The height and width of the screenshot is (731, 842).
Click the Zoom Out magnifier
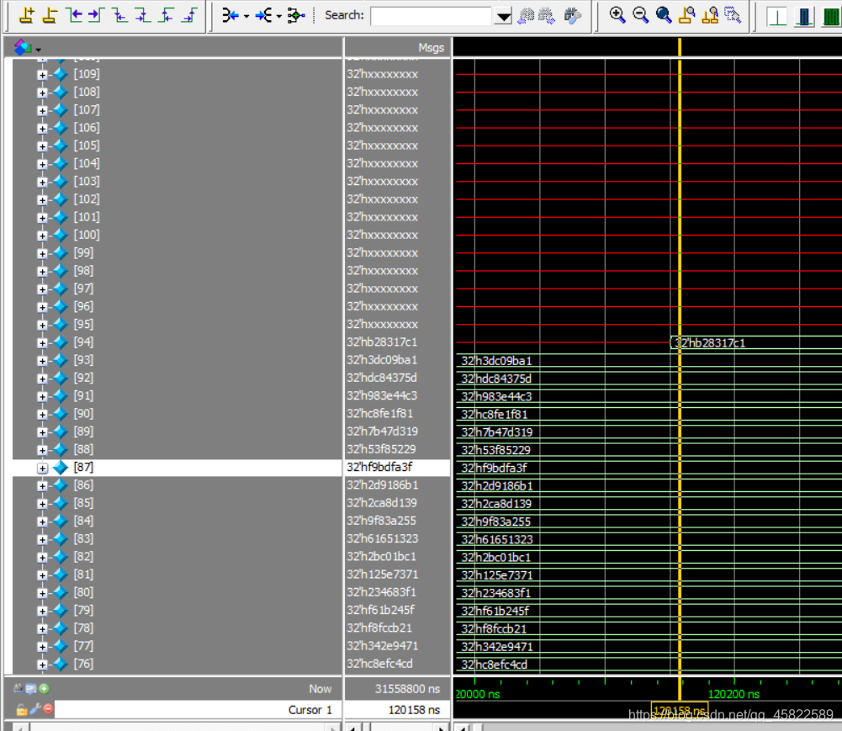click(x=641, y=15)
